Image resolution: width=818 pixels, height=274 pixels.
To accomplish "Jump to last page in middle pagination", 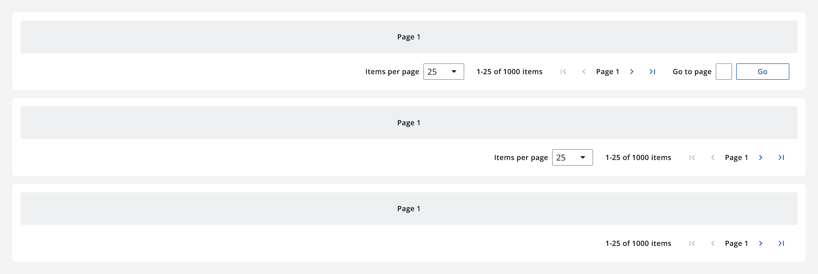I will click(x=782, y=157).
